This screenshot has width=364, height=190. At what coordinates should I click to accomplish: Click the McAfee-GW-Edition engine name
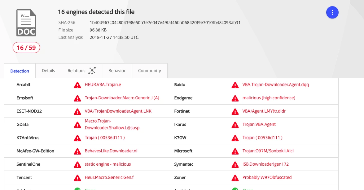[35, 151]
